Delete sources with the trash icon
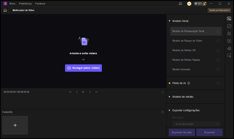This screenshot has height=139, width=234. pyautogui.click(x=162, y=112)
